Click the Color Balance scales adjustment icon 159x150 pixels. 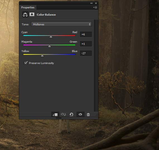point(25,14)
